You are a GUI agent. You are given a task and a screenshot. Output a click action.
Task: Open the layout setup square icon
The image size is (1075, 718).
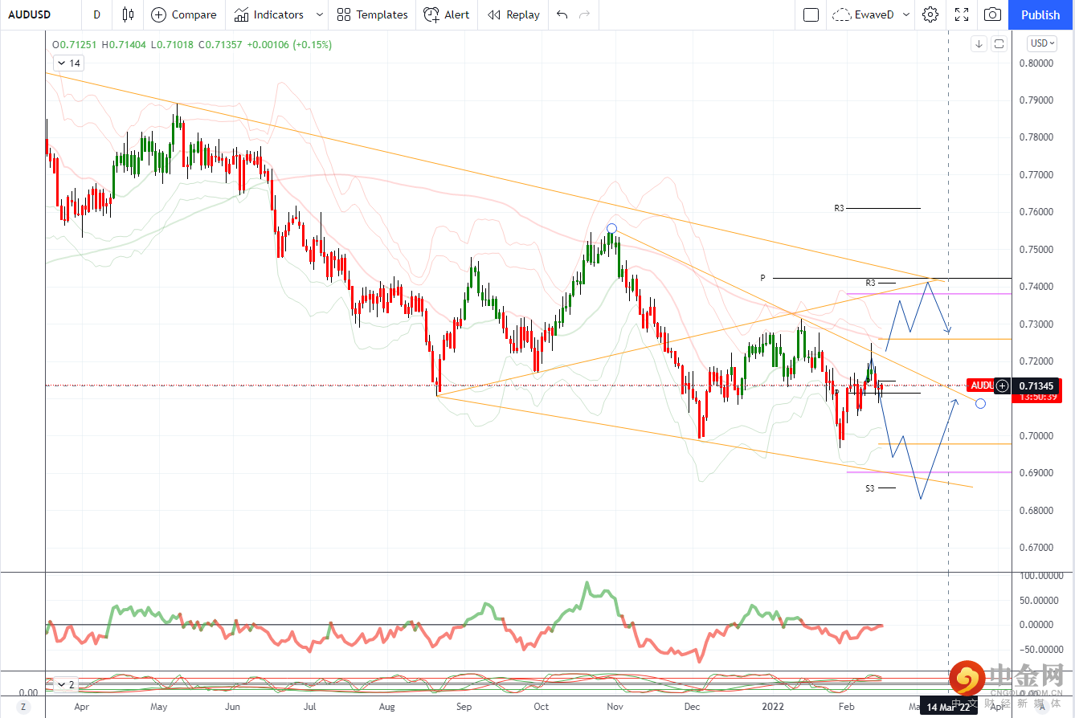tap(811, 14)
